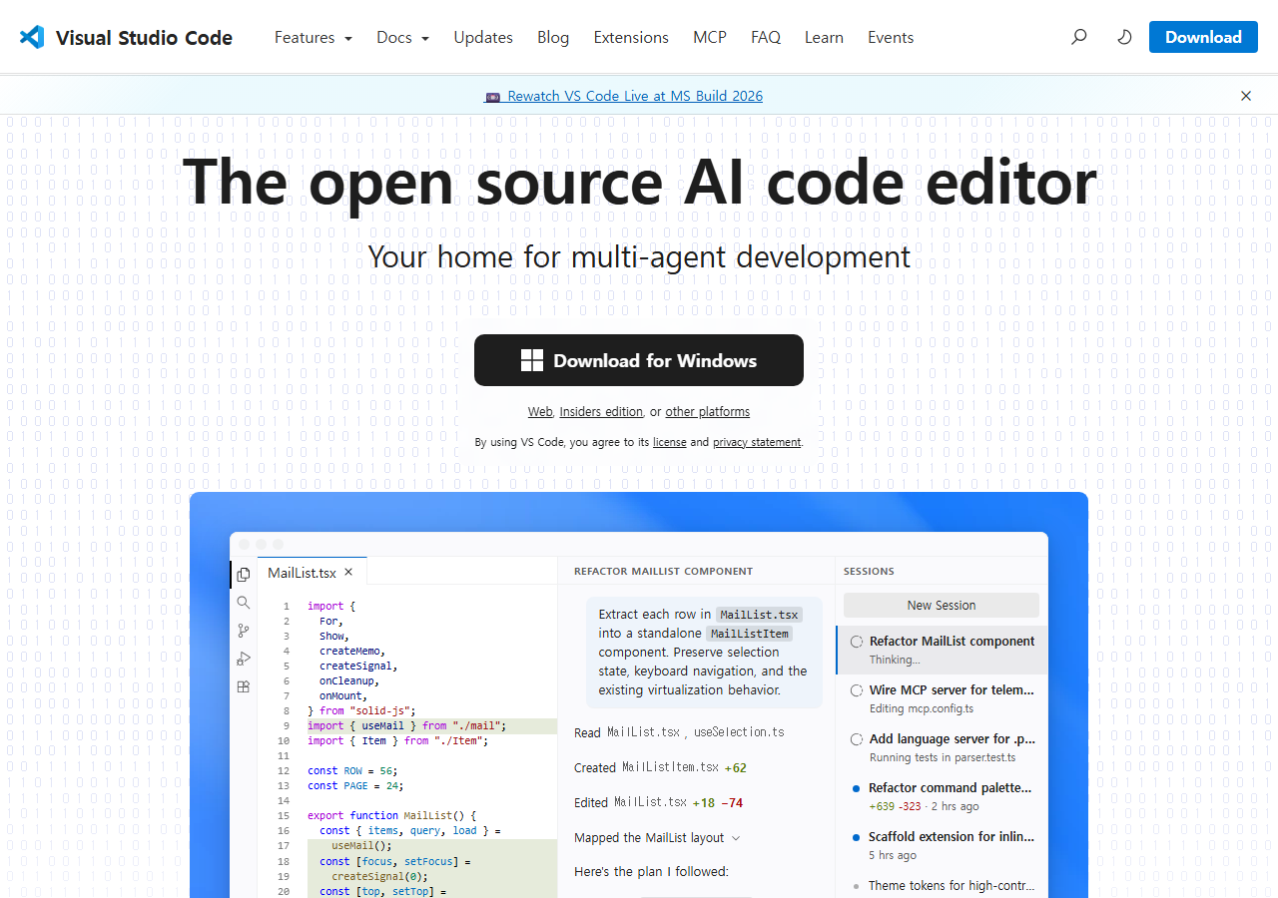Click the REFACTOR MAILLIST COMPONENT panel title
Screen dimensions: 1278x898
(664, 572)
